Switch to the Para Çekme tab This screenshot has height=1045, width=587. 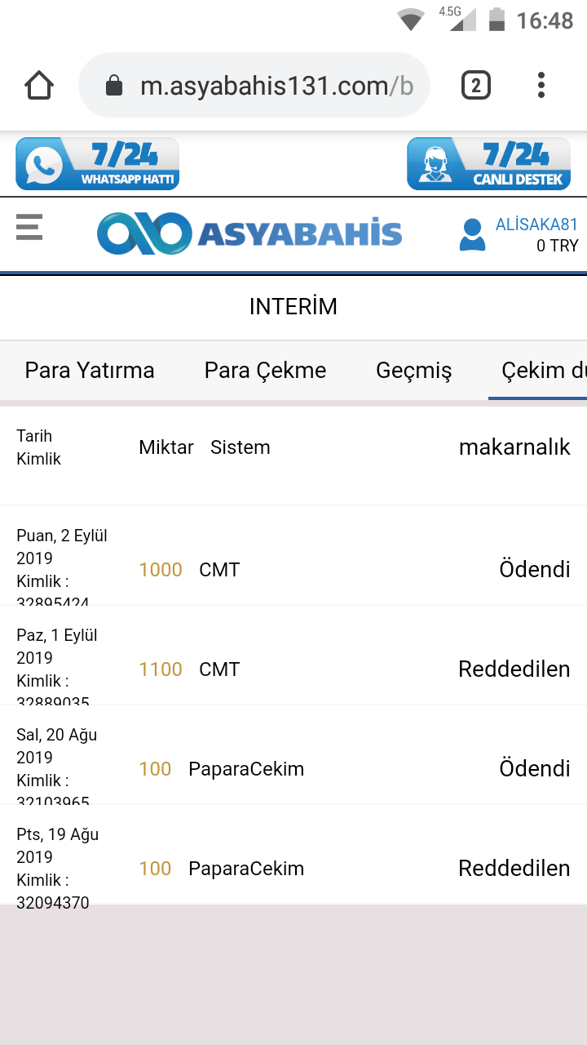tap(265, 371)
